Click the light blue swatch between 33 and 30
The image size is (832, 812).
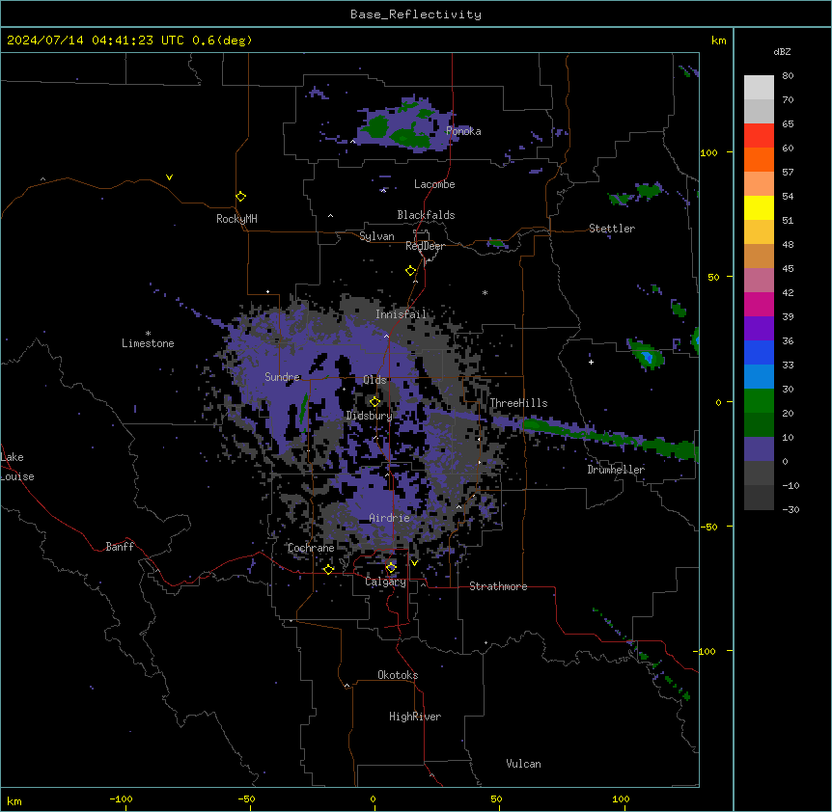click(759, 376)
